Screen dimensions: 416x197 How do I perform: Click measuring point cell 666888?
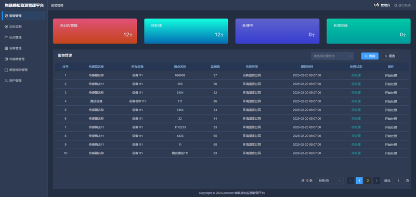pyautogui.click(x=180, y=75)
